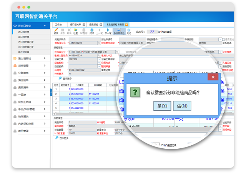Expand the 一日游 menu chevron

pyautogui.click(x=45, y=95)
